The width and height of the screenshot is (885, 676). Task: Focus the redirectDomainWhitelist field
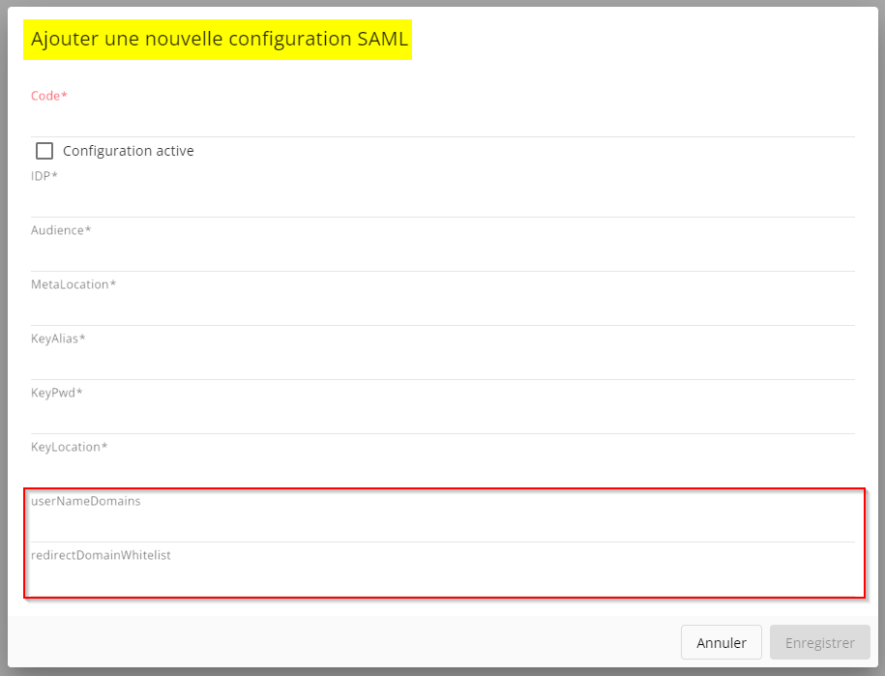tap(442, 580)
